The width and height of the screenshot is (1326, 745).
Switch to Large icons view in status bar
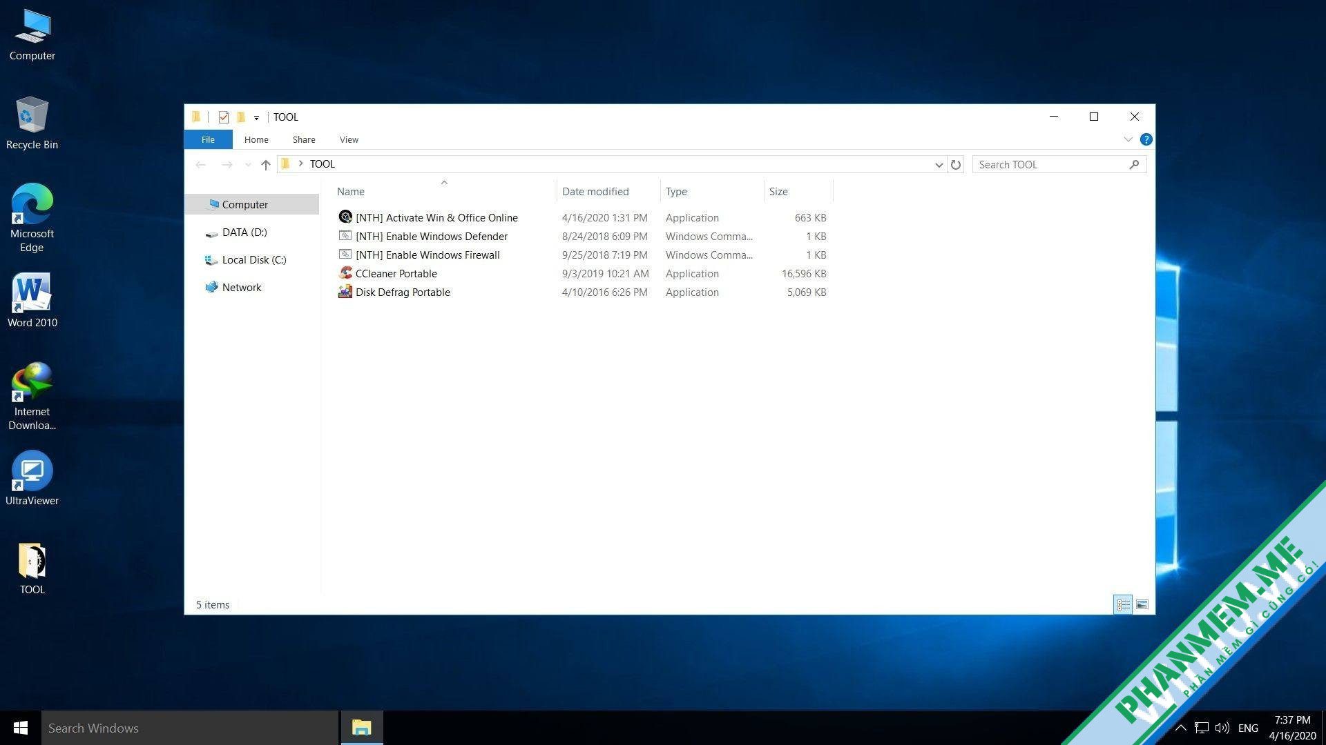tap(1142, 605)
